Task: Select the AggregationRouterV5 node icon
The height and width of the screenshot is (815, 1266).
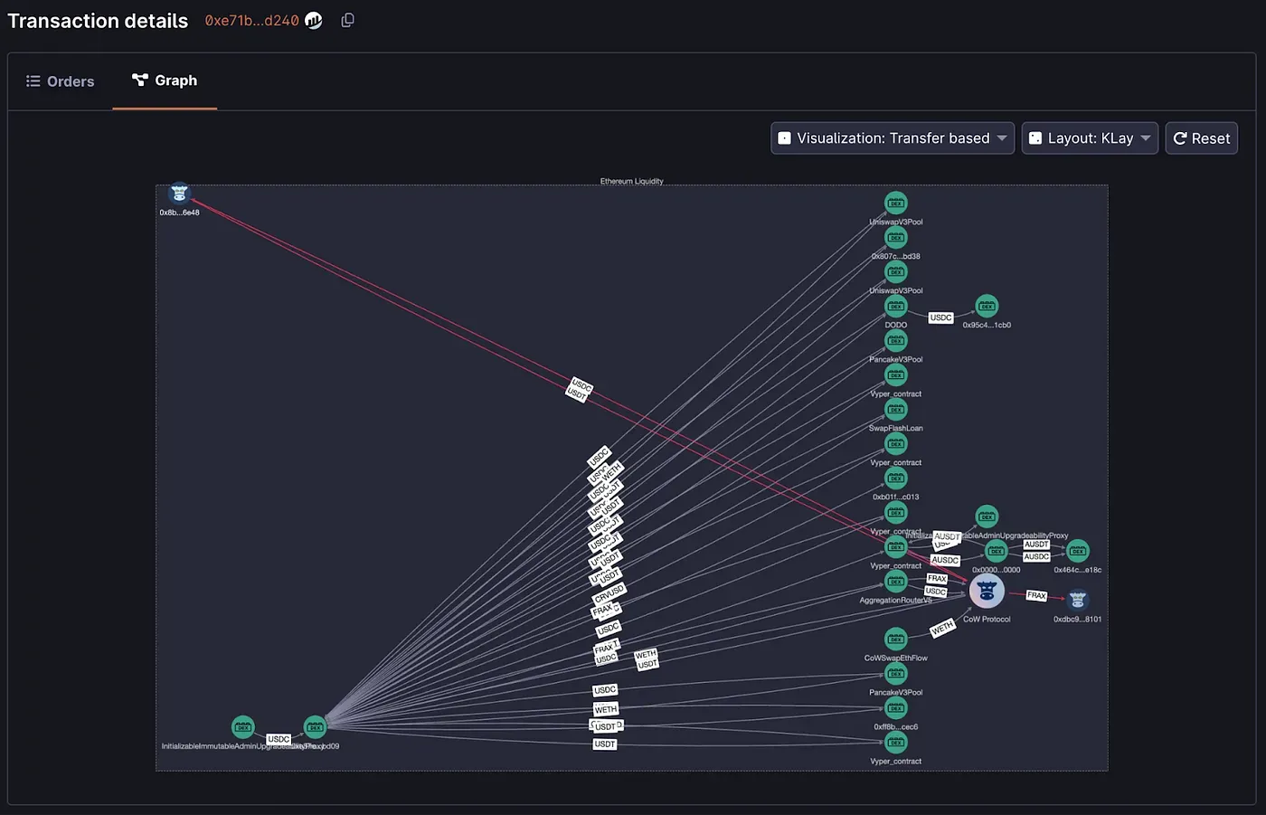Action: 895,582
